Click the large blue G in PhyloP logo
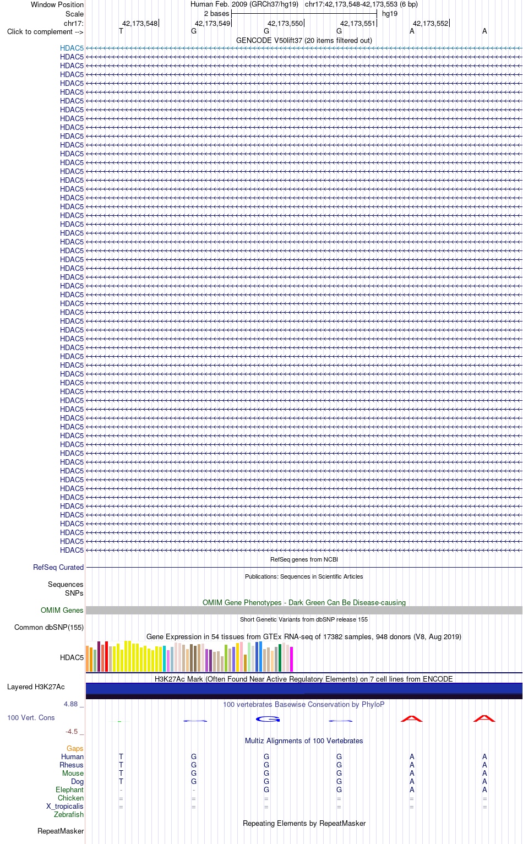 click(x=268, y=719)
